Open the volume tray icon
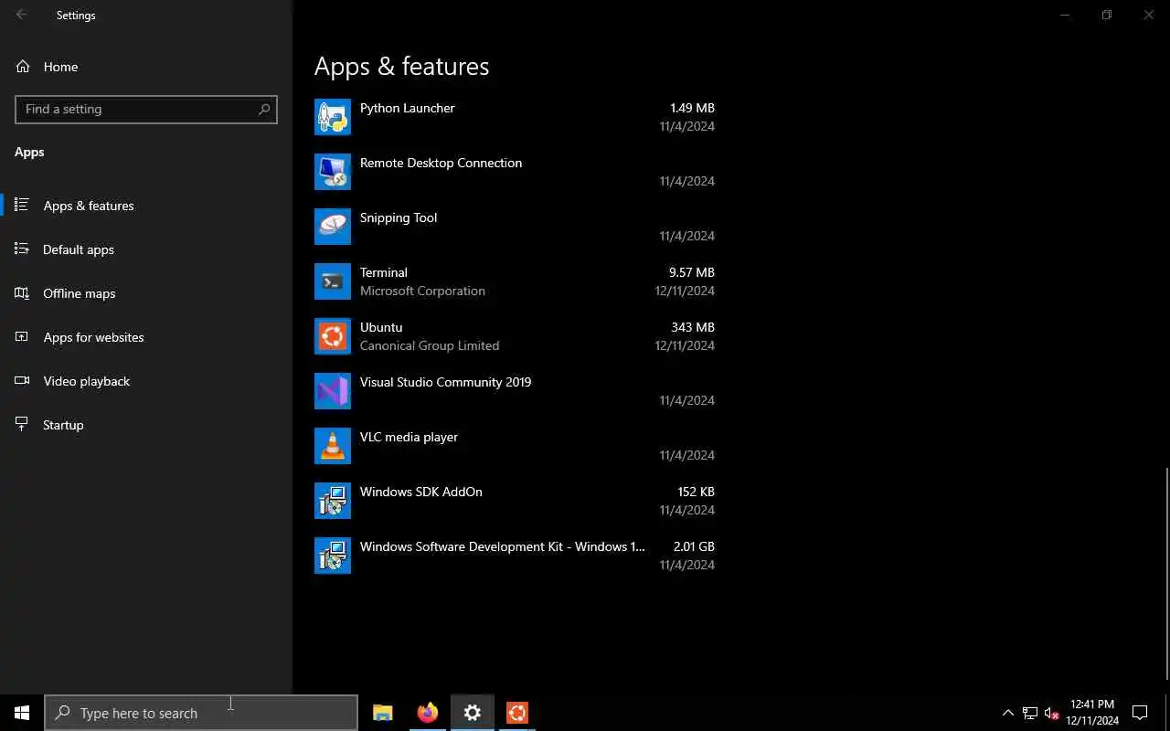The height and width of the screenshot is (731, 1170). click(1051, 713)
